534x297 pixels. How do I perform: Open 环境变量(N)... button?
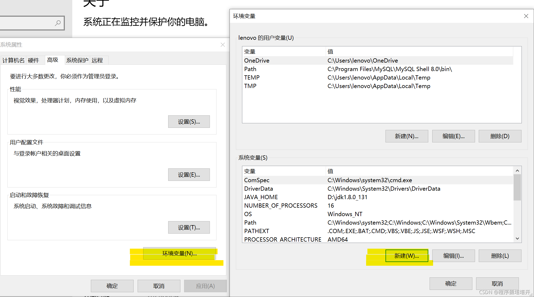(x=180, y=254)
